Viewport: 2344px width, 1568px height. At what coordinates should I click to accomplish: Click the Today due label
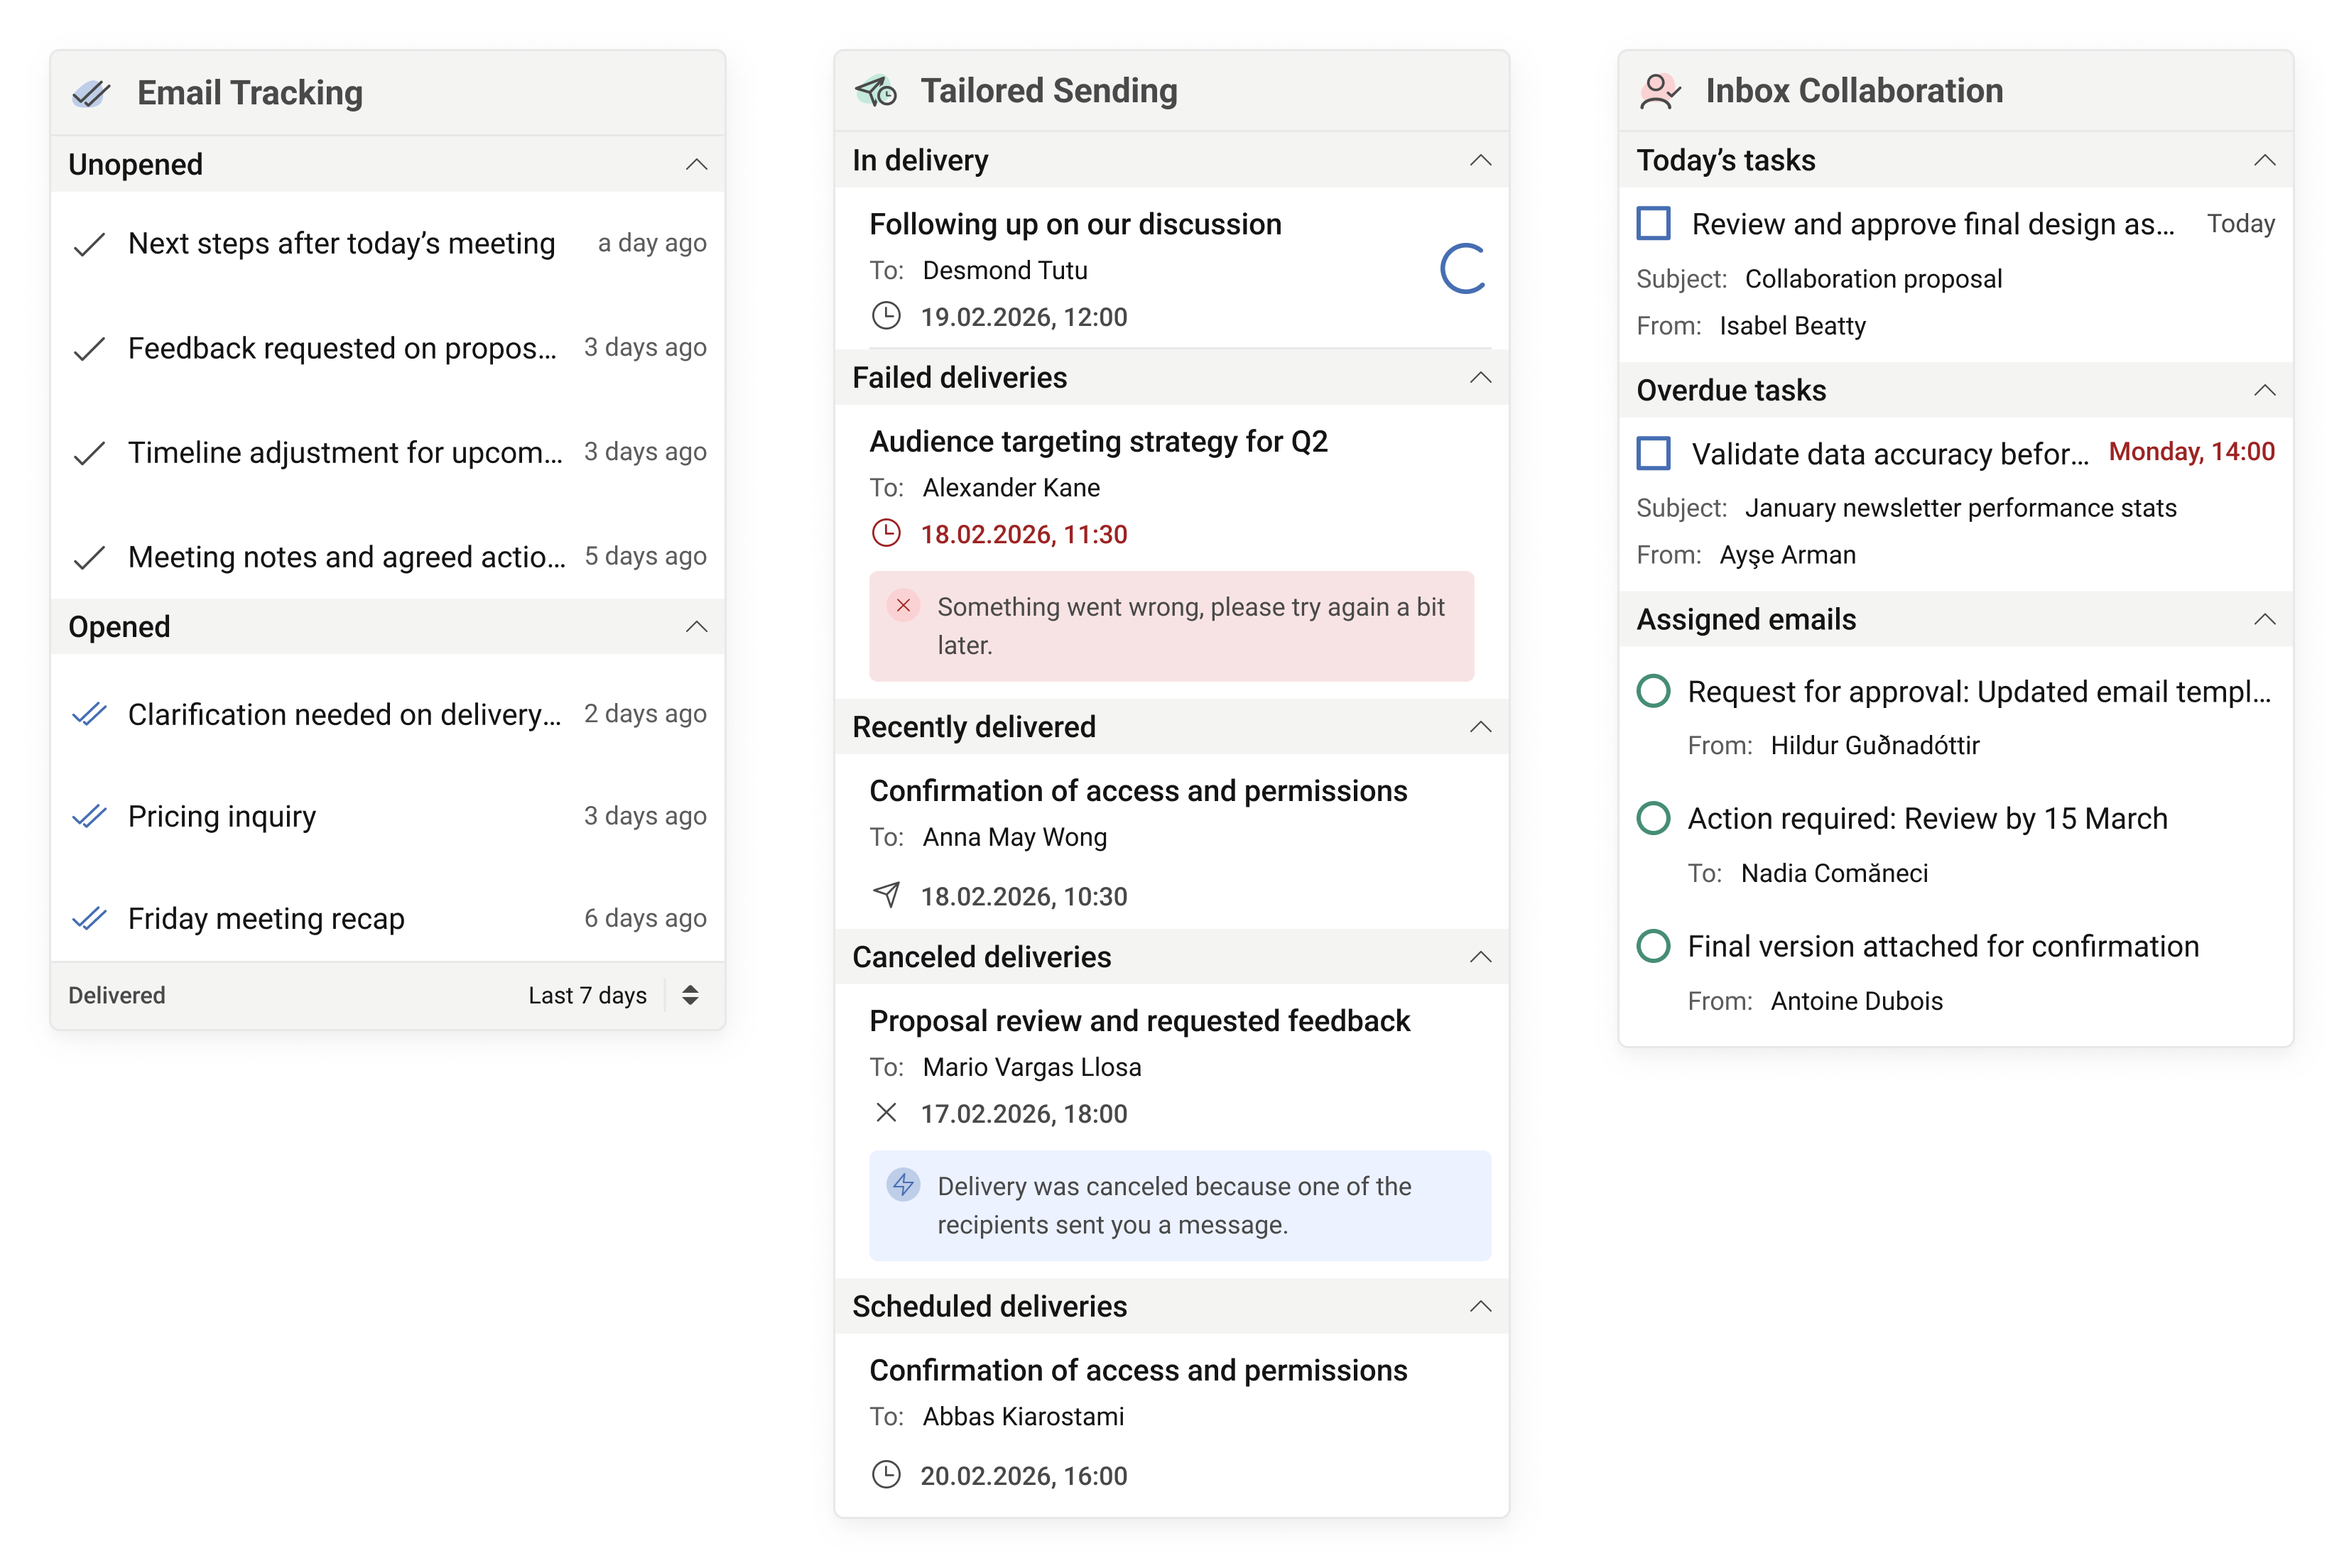click(2241, 223)
